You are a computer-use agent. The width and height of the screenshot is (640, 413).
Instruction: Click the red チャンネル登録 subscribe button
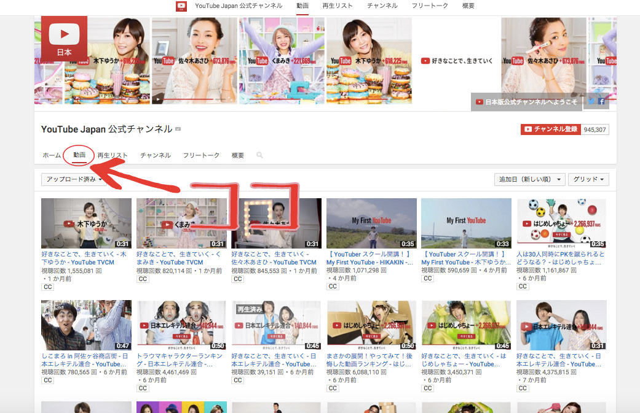click(551, 129)
